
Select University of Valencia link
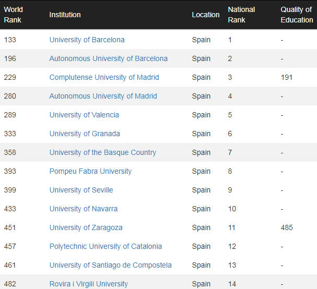pyautogui.click(x=84, y=115)
